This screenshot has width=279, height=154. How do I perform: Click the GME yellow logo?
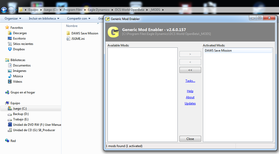113,32
